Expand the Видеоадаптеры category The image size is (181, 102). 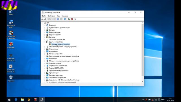[x=45, y=32]
